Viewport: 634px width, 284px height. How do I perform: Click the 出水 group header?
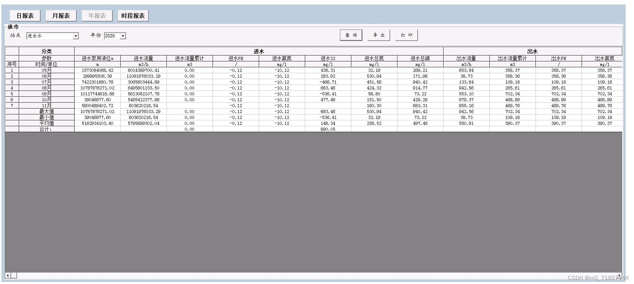click(x=532, y=51)
